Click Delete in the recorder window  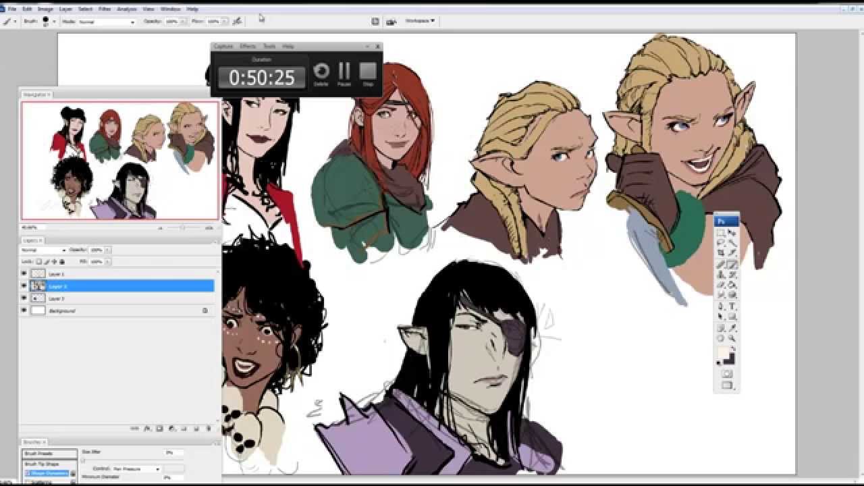pos(321,73)
